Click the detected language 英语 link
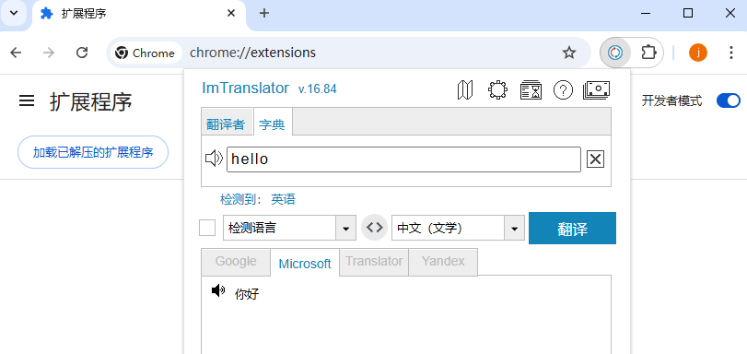747x354 pixels. click(x=284, y=199)
